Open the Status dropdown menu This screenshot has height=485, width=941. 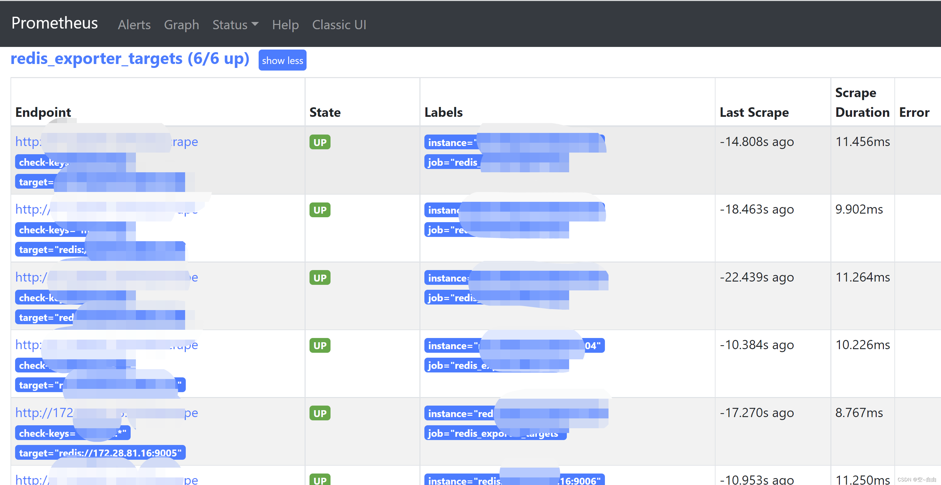pos(235,25)
